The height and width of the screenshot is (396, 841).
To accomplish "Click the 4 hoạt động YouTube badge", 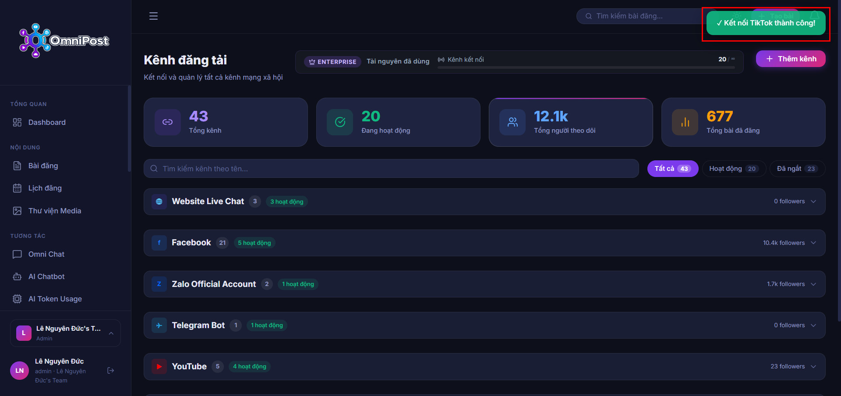I will tap(250, 366).
